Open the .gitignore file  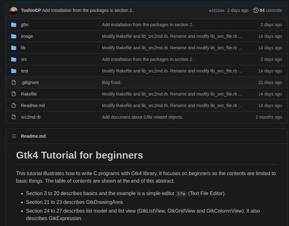pyautogui.click(x=30, y=82)
